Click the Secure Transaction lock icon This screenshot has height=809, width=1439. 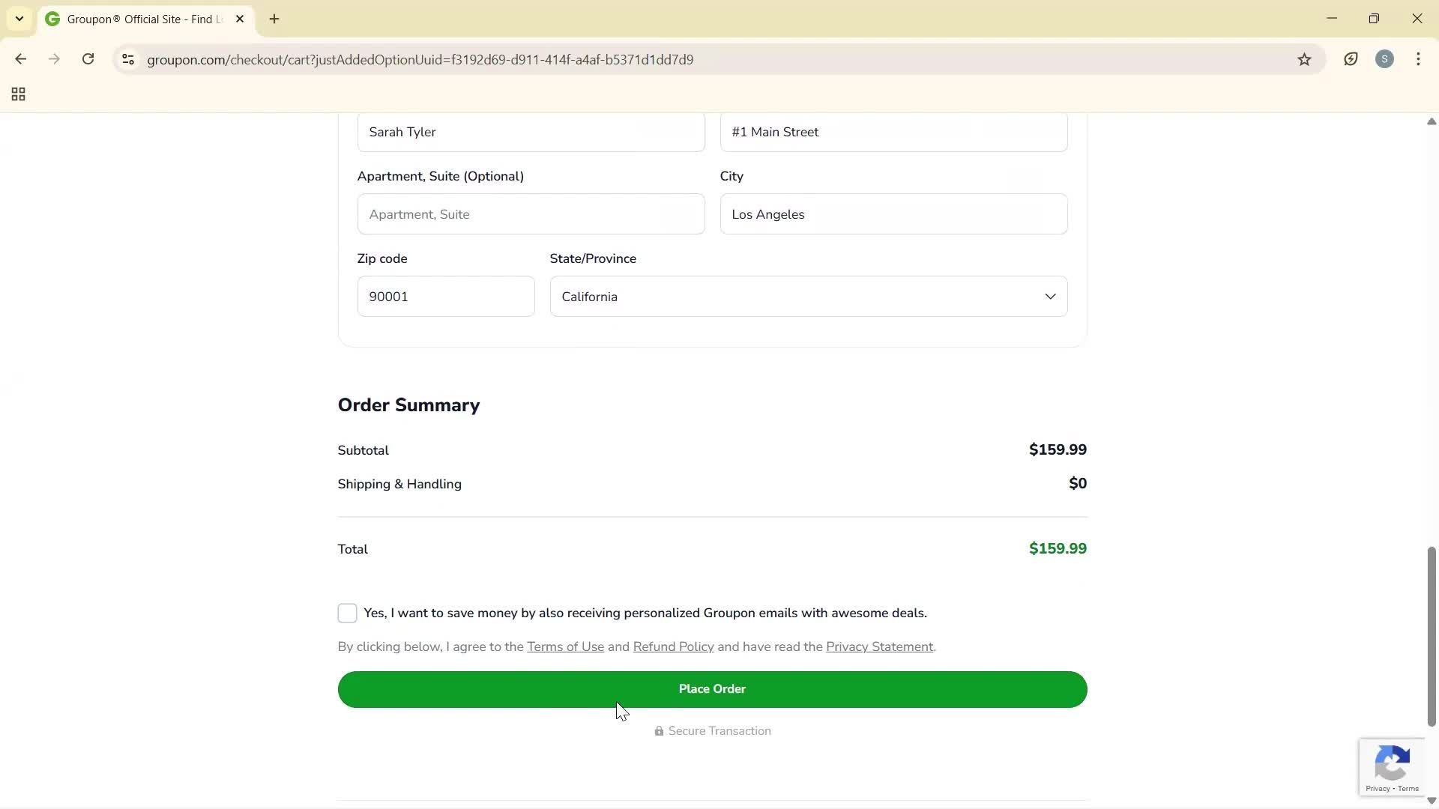tap(659, 731)
